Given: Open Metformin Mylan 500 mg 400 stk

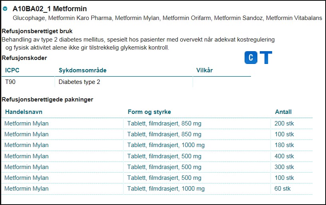Looking at the screenshot, I should pyautogui.click(x=26, y=156).
